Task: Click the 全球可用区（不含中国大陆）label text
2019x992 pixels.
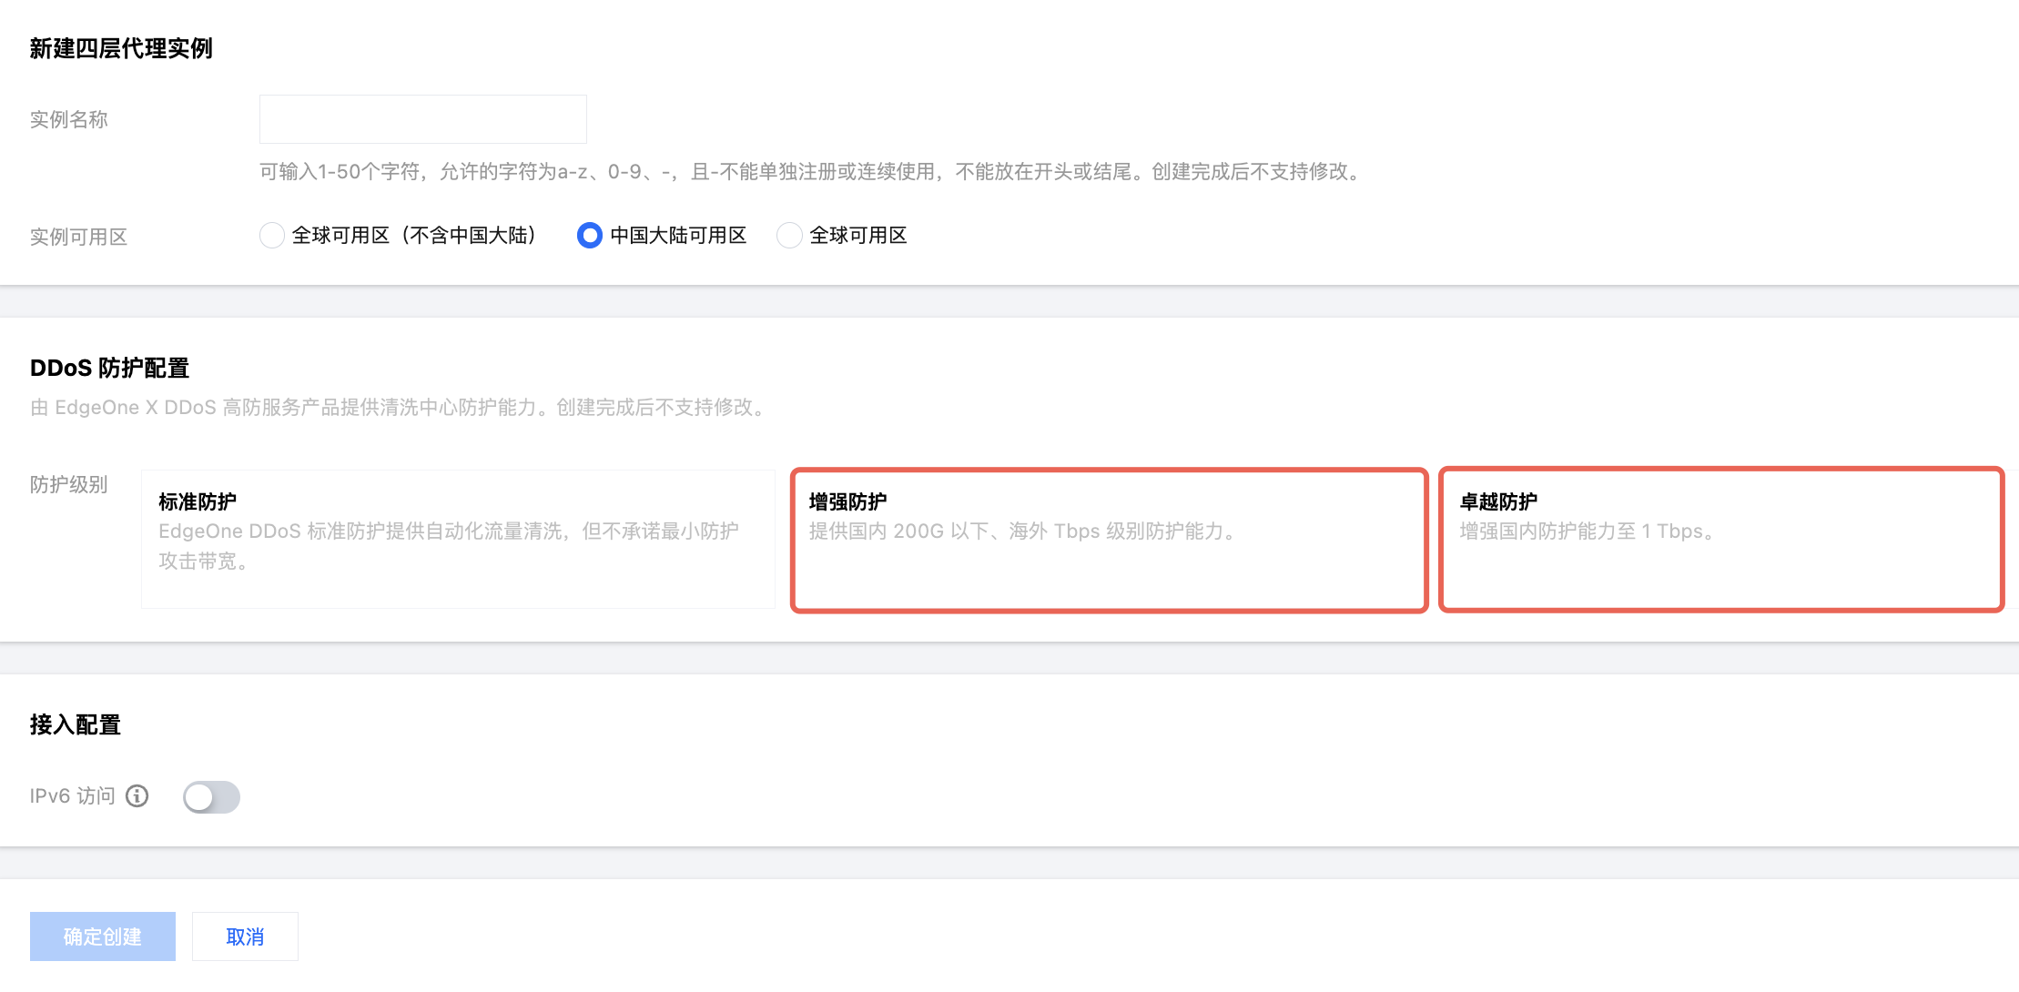Action: click(415, 236)
